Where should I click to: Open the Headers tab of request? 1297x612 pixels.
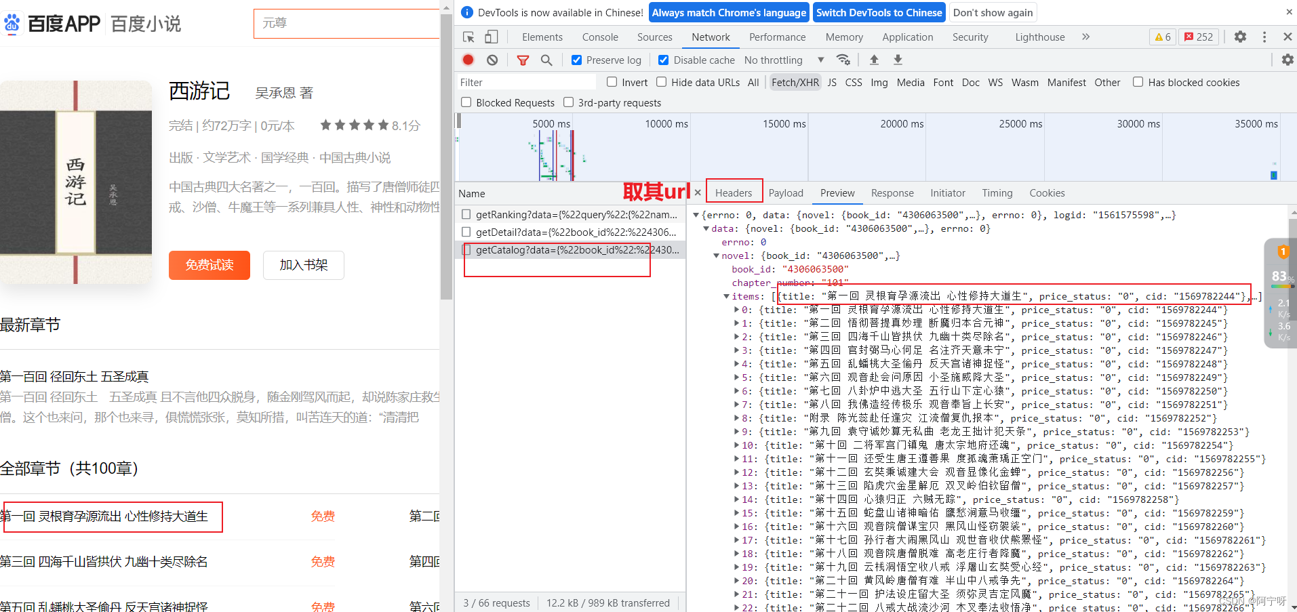point(734,193)
